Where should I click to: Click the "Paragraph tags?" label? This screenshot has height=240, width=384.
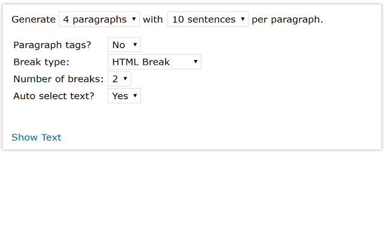(52, 45)
